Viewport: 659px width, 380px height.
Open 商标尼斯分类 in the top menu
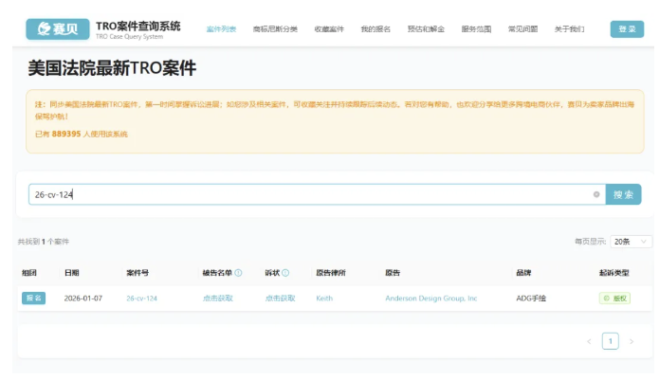pyautogui.click(x=275, y=29)
